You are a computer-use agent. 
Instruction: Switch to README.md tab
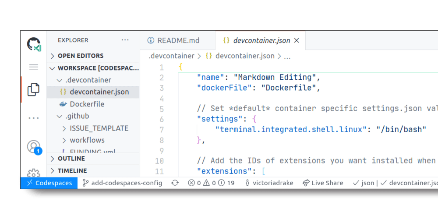click(x=178, y=40)
